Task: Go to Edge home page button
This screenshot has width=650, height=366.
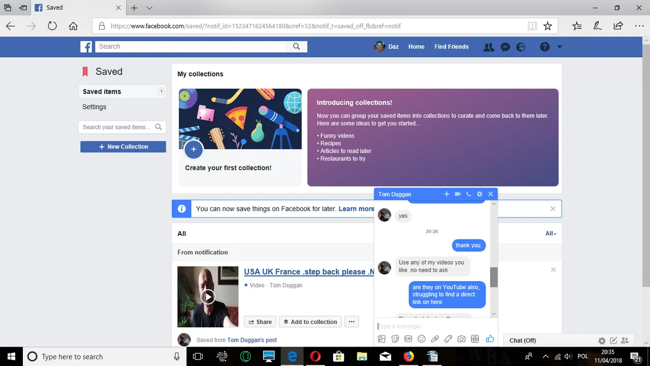Action: 73,26
